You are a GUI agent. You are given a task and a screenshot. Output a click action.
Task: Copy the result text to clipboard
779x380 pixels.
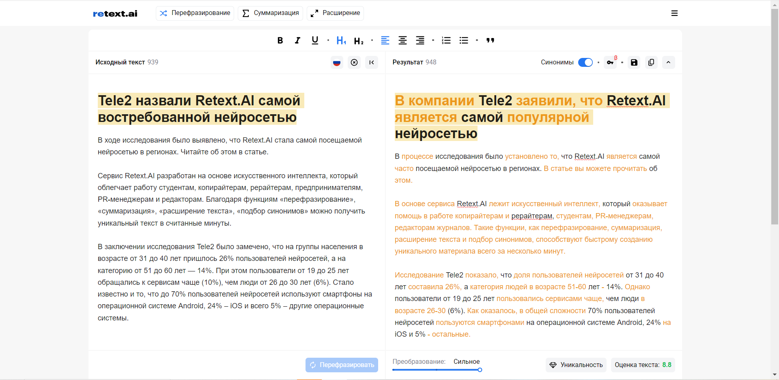coord(651,62)
